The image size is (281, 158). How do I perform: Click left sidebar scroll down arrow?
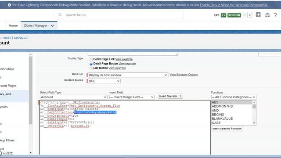tap(30, 153)
